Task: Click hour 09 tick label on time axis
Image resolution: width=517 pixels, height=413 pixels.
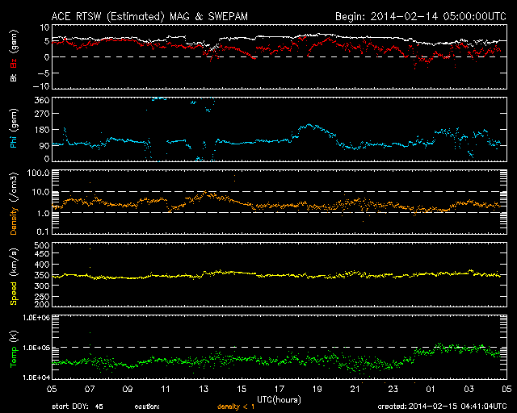Action: (128, 389)
